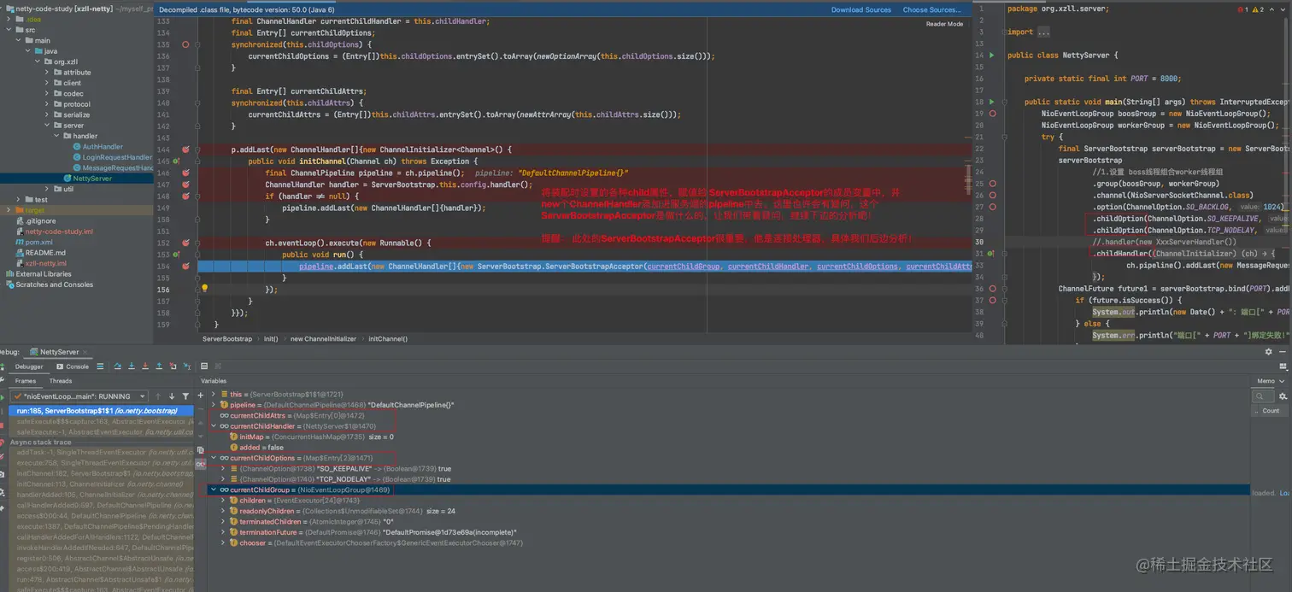The height and width of the screenshot is (592, 1292).
Task: Select the Threads tab
Action: click(61, 381)
